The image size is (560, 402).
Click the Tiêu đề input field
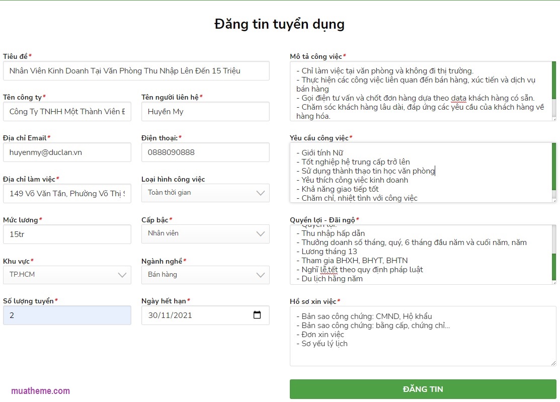click(136, 71)
